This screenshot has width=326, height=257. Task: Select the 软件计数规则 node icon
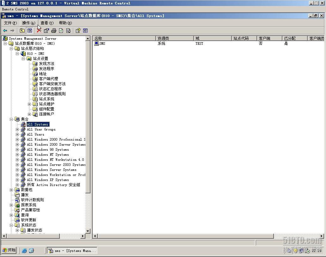17,200
